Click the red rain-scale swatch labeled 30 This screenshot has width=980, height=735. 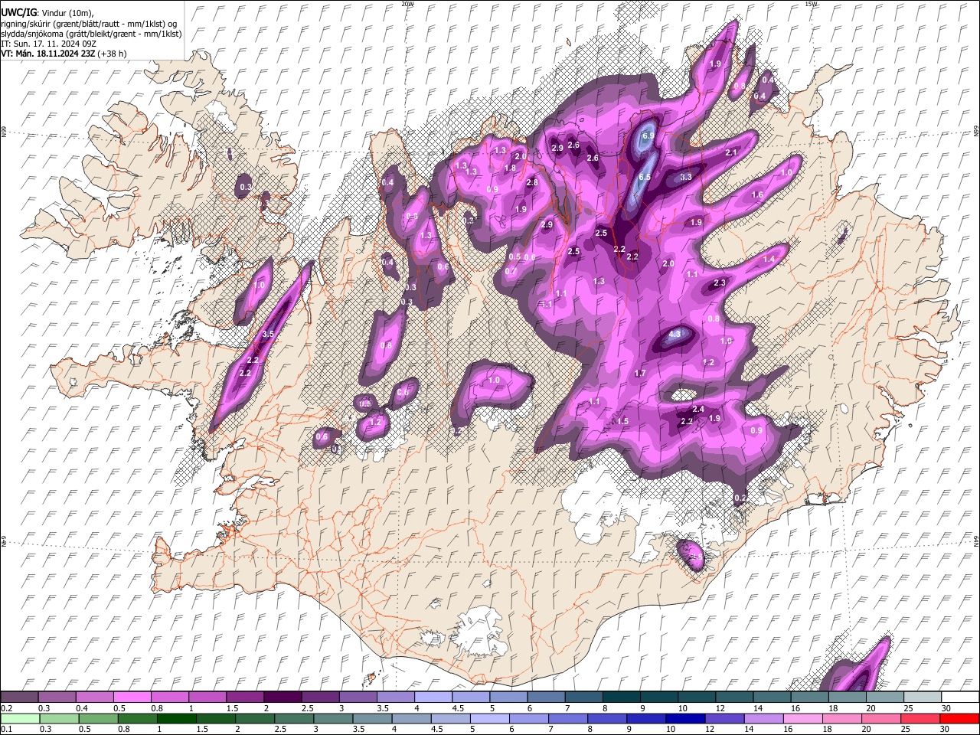click(x=961, y=718)
